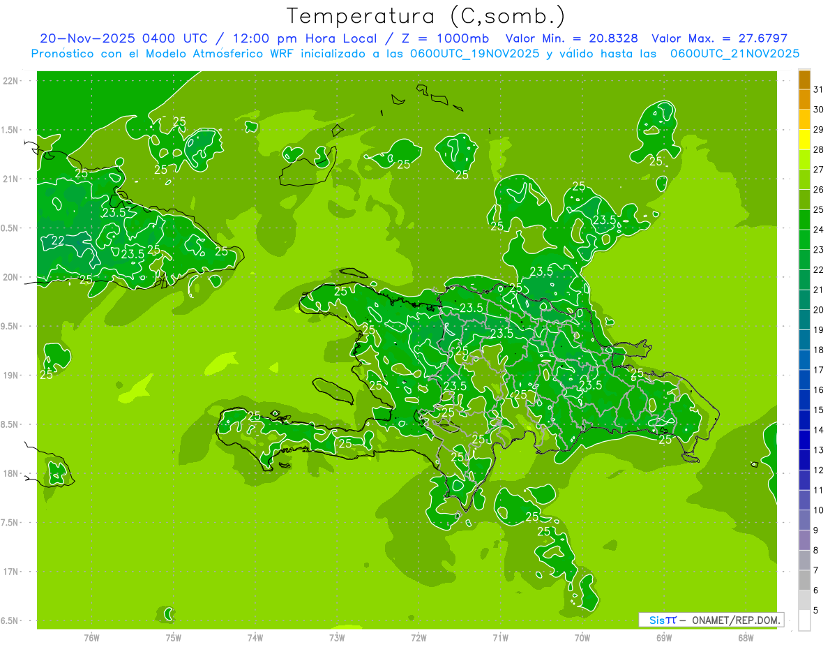This screenshot has width=837, height=647.
Task: Click the legend value label '8'
Action: coord(816,550)
